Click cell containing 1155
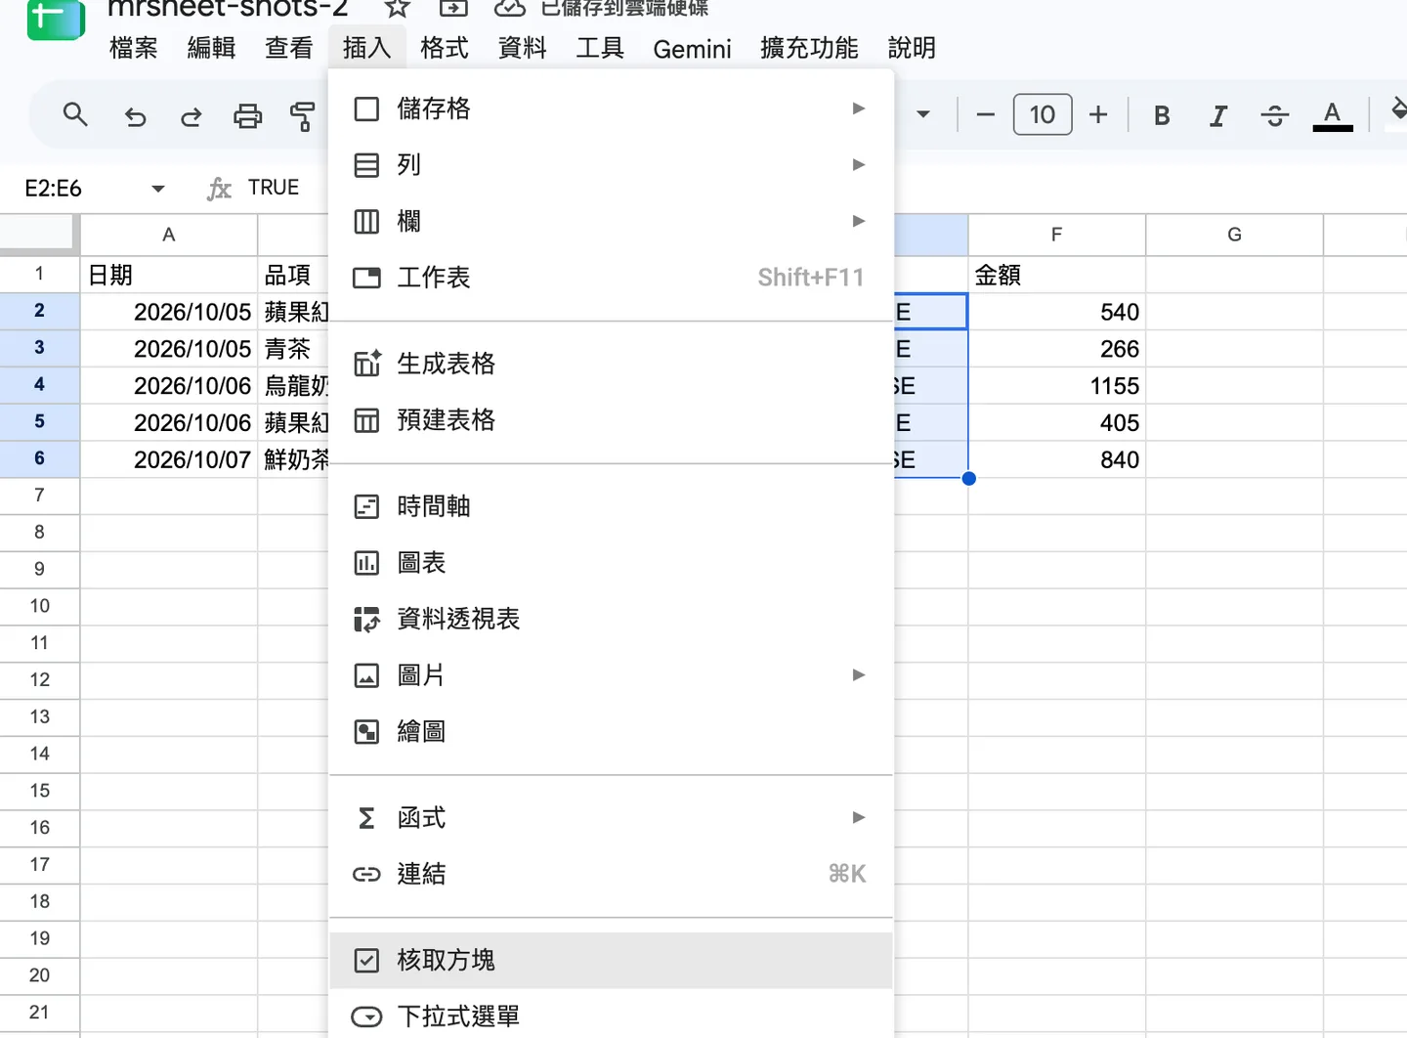The width and height of the screenshot is (1407, 1038). click(1056, 386)
